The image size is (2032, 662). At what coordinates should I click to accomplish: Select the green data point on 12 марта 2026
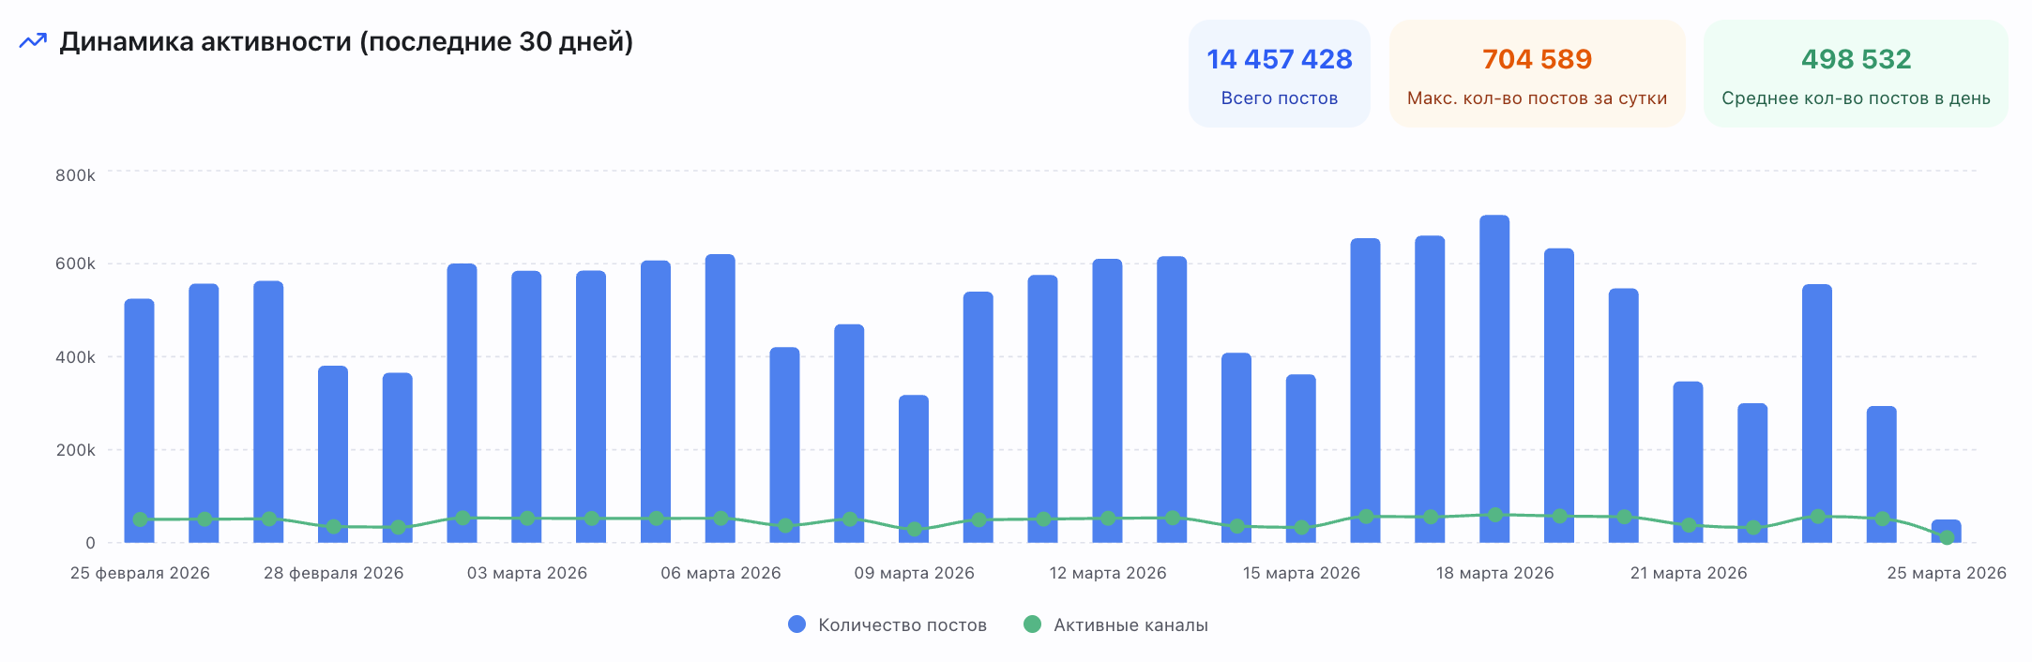tap(1108, 519)
